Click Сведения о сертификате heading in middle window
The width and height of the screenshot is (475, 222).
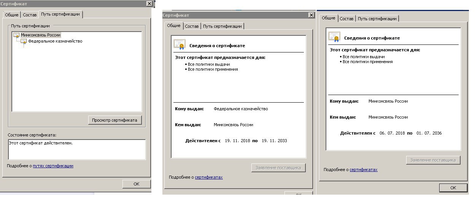click(x=217, y=46)
